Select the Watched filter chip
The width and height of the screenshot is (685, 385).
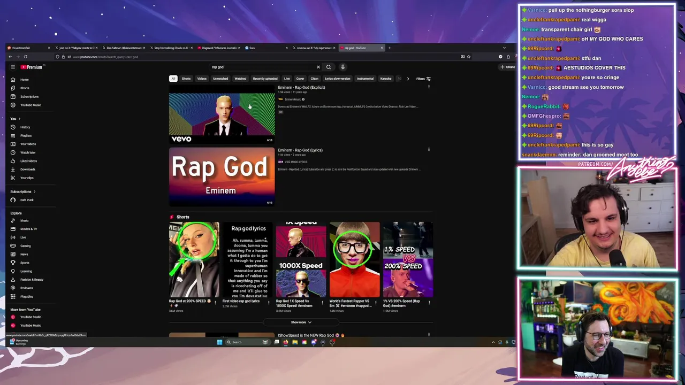click(x=240, y=79)
